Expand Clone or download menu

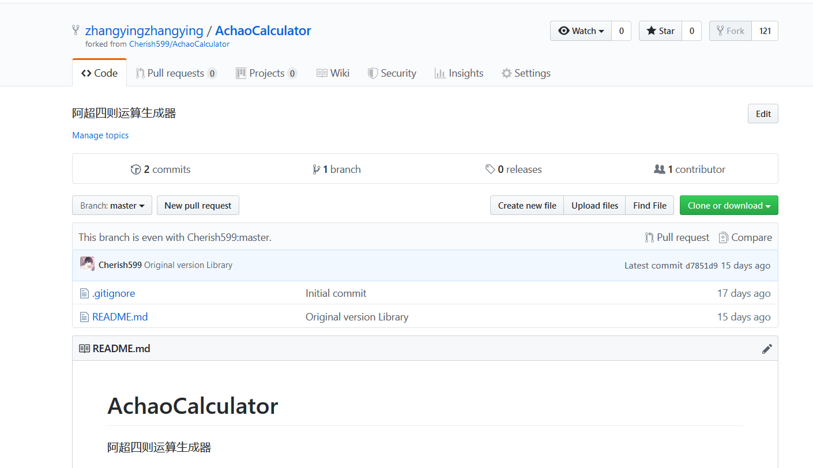coord(729,205)
